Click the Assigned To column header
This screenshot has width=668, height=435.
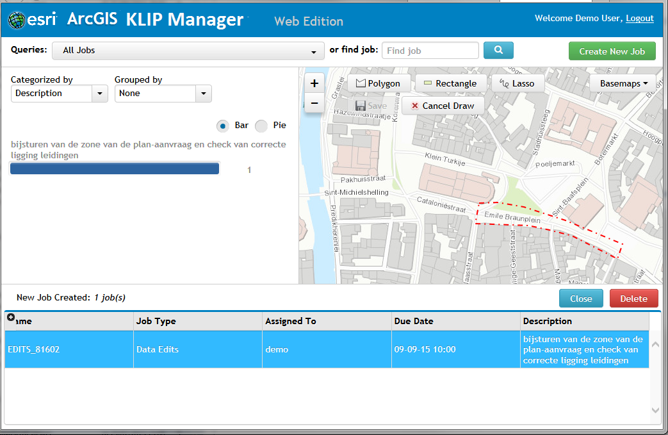(x=327, y=321)
